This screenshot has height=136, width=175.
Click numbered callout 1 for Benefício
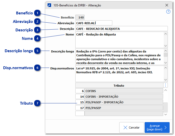[38, 13]
